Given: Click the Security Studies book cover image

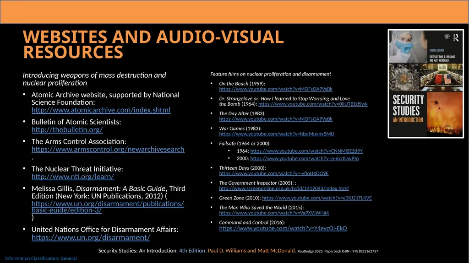Looking at the screenshot, I should click(x=425, y=84).
